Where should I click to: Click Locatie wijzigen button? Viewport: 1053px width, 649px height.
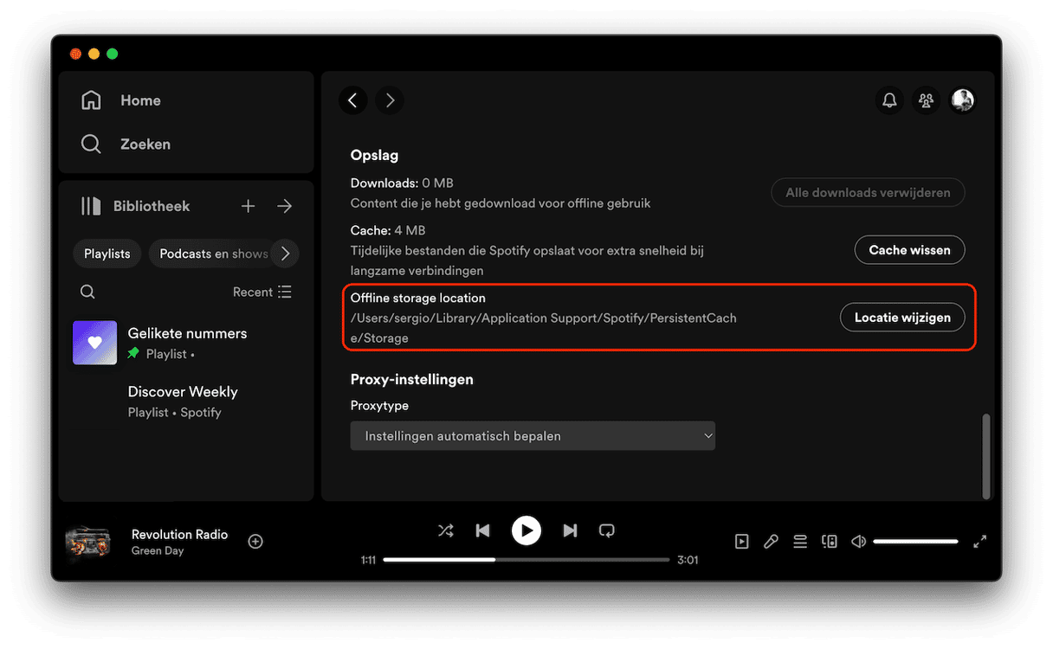(902, 317)
